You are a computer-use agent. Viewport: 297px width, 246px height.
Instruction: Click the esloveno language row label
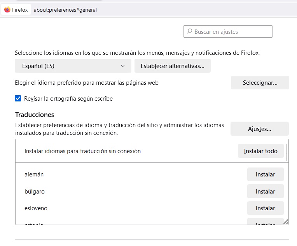(x=36, y=208)
